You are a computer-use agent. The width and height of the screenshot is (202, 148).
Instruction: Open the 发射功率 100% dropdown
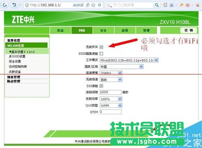111,99
